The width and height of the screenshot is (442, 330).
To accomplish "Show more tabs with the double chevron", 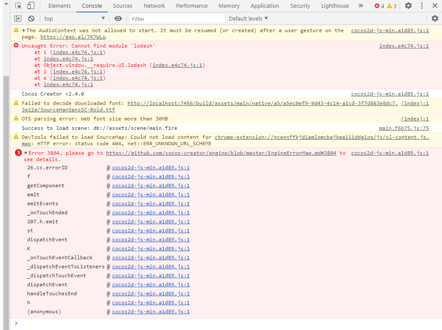I will (x=361, y=6).
